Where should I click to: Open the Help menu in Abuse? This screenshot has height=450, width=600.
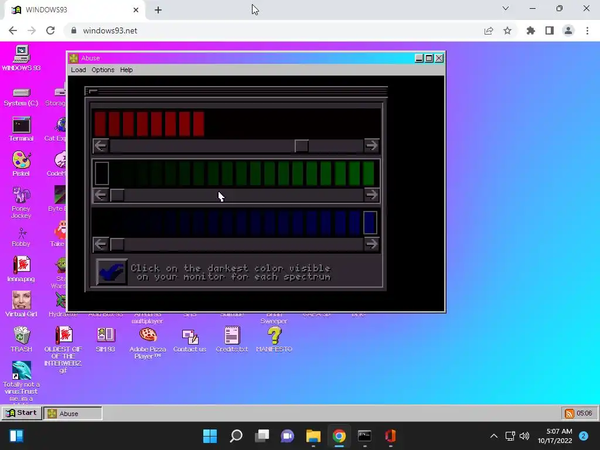coord(127,70)
